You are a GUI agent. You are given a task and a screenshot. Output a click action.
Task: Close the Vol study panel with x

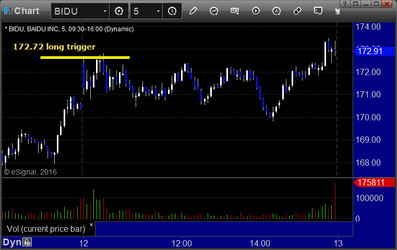click(91, 224)
